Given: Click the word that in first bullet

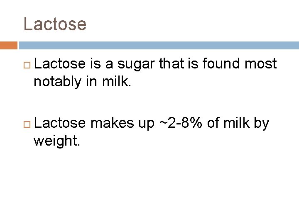Looking at the screenshot, I should [172, 63].
